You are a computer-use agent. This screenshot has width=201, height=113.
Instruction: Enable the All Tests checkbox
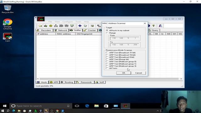(x=107, y=68)
